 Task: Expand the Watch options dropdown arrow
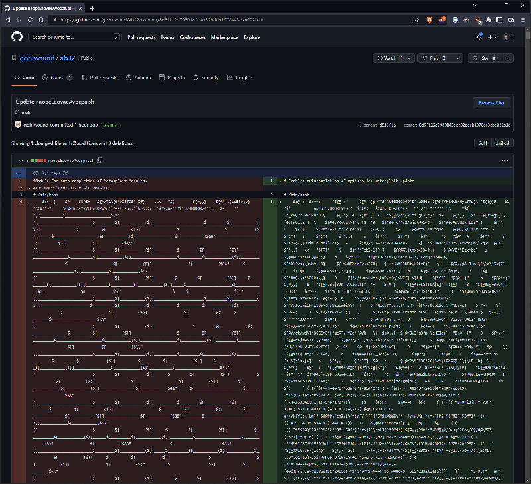click(410, 58)
